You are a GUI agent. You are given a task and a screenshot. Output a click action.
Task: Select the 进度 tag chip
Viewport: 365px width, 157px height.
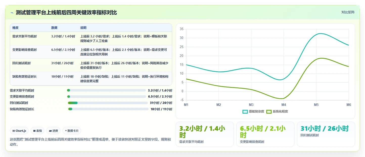(x=53, y=131)
